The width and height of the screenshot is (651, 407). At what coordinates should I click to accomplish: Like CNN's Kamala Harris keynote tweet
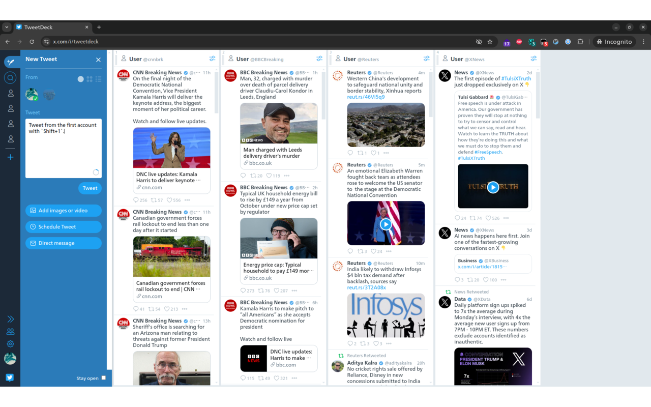click(x=169, y=200)
